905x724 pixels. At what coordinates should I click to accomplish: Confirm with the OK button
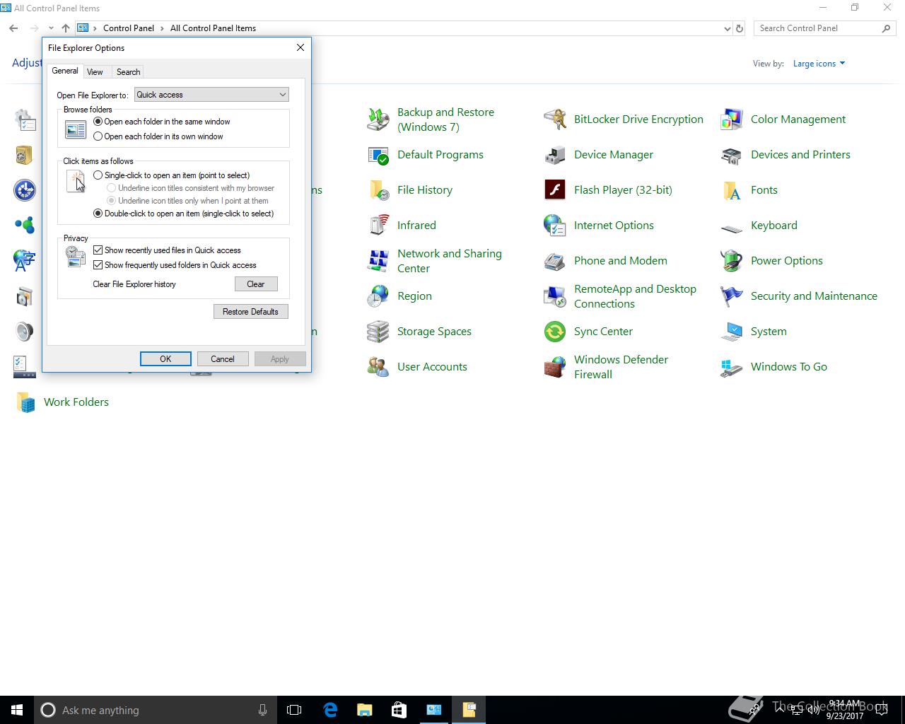(x=165, y=359)
